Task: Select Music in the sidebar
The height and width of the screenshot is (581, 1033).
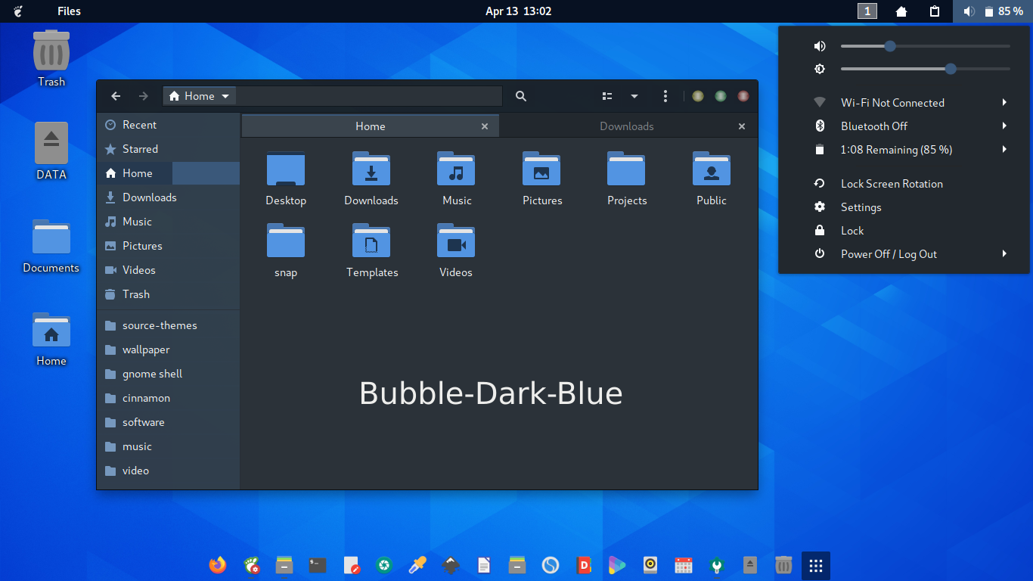Action: [x=169, y=222]
